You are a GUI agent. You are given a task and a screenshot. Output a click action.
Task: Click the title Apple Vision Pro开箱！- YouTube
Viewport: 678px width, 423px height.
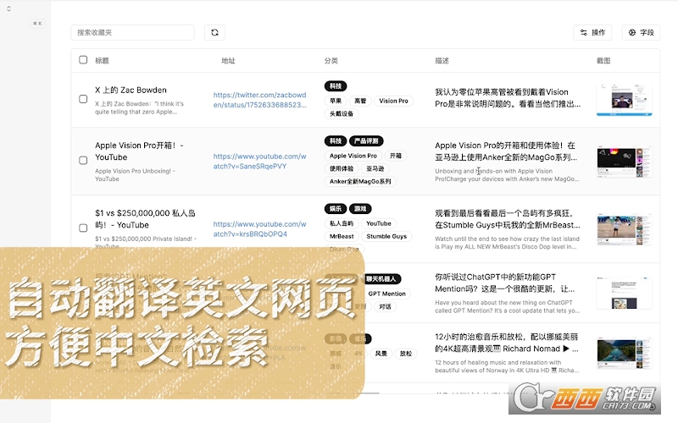coord(139,151)
